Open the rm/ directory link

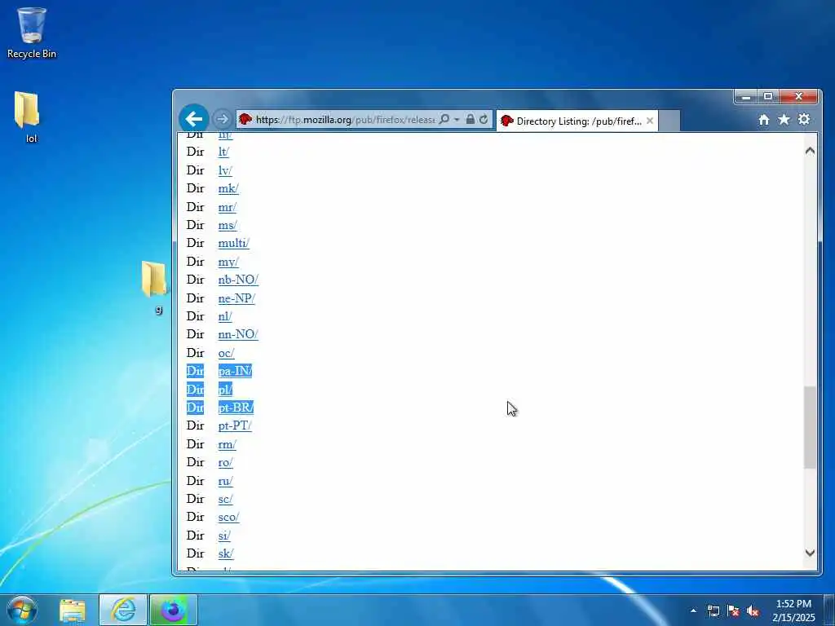[x=227, y=444]
